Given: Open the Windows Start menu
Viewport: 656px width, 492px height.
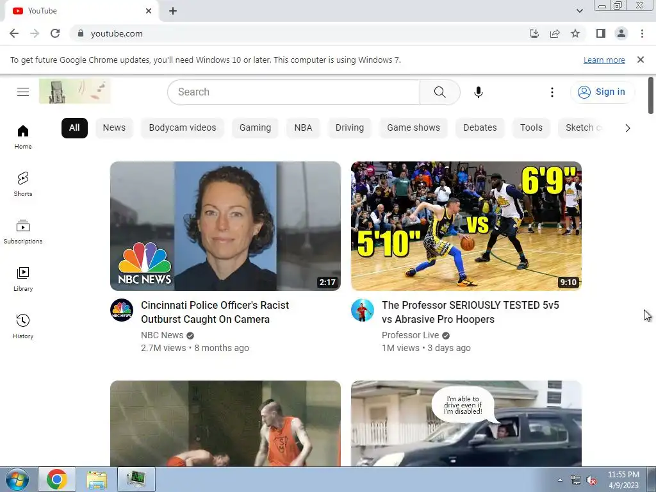Looking at the screenshot, I should point(17,479).
